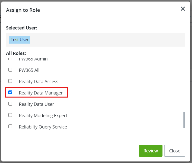Click the PW365 All role label
Image resolution: width=192 pixels, height=163 pixels.
click(29, 70)
